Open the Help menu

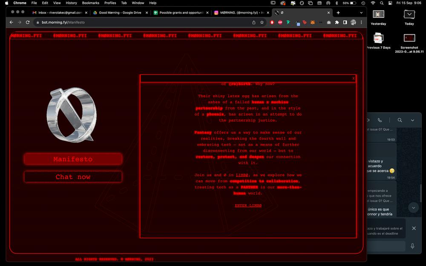point(153,3)
